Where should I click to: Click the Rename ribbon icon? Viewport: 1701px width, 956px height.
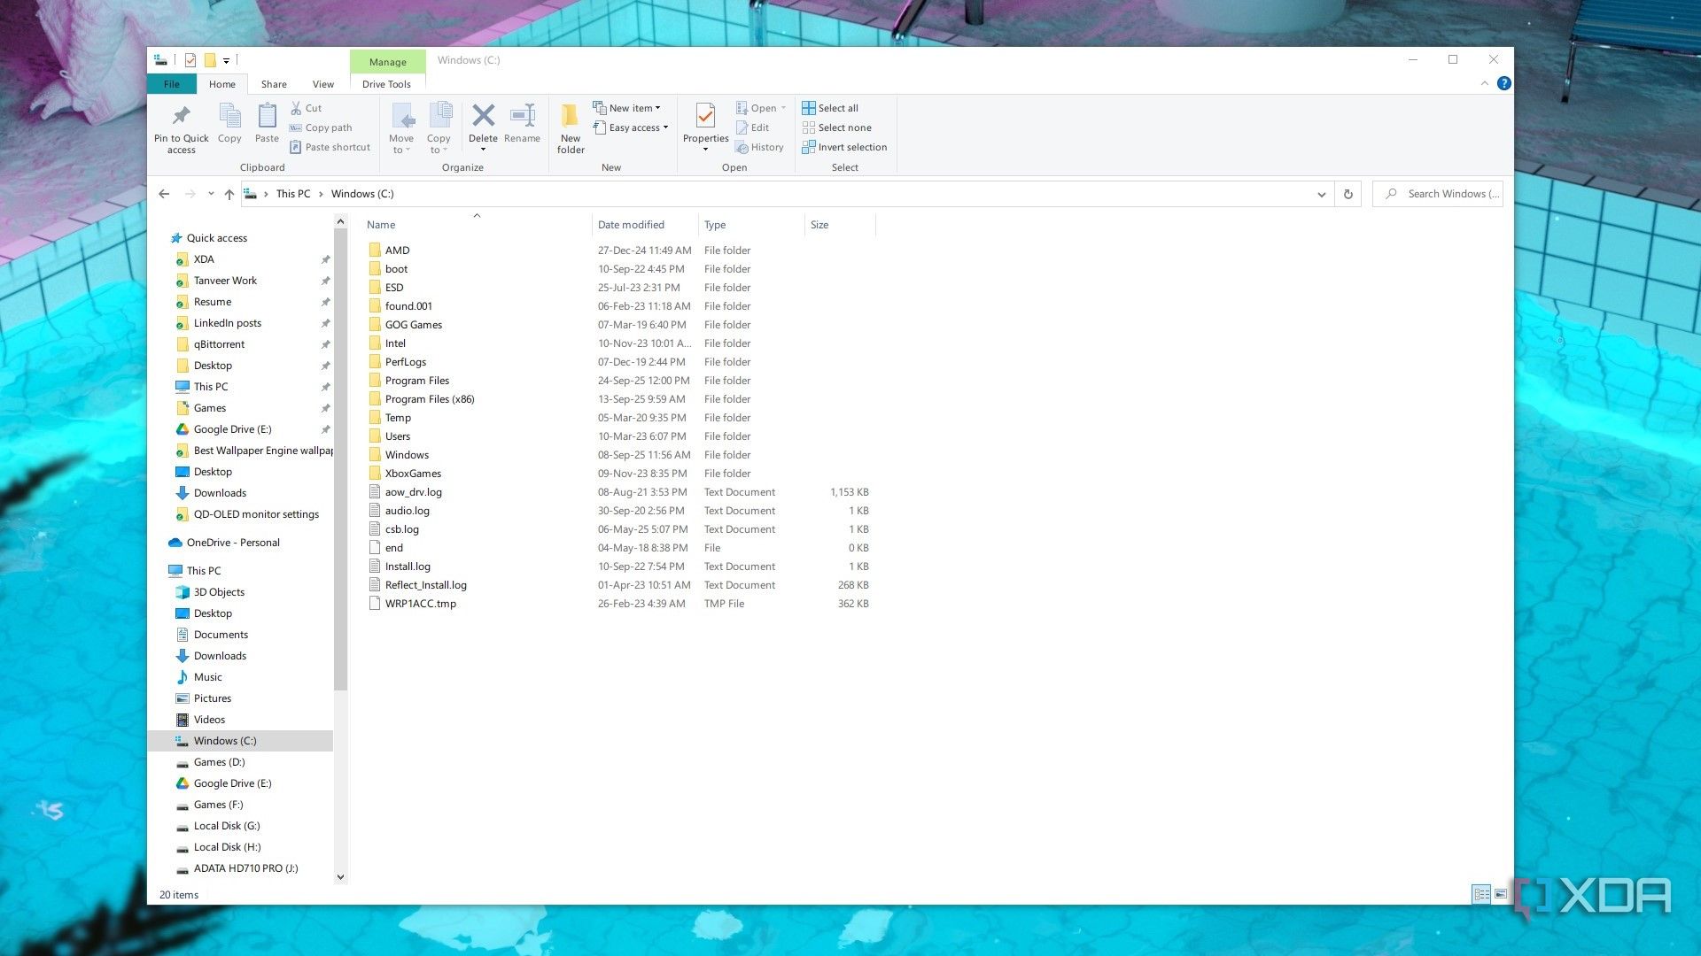click(522, 115)
